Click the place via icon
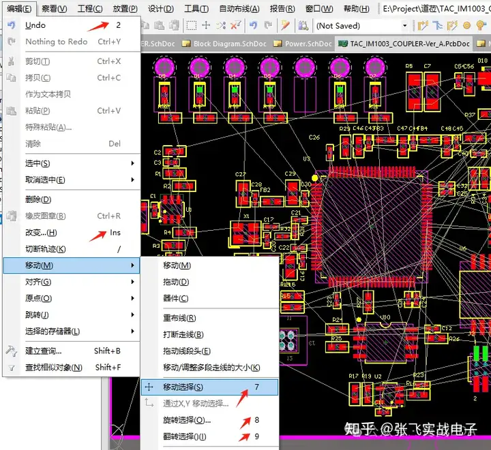This screenshot has width=491, height=450. (480, 25)
